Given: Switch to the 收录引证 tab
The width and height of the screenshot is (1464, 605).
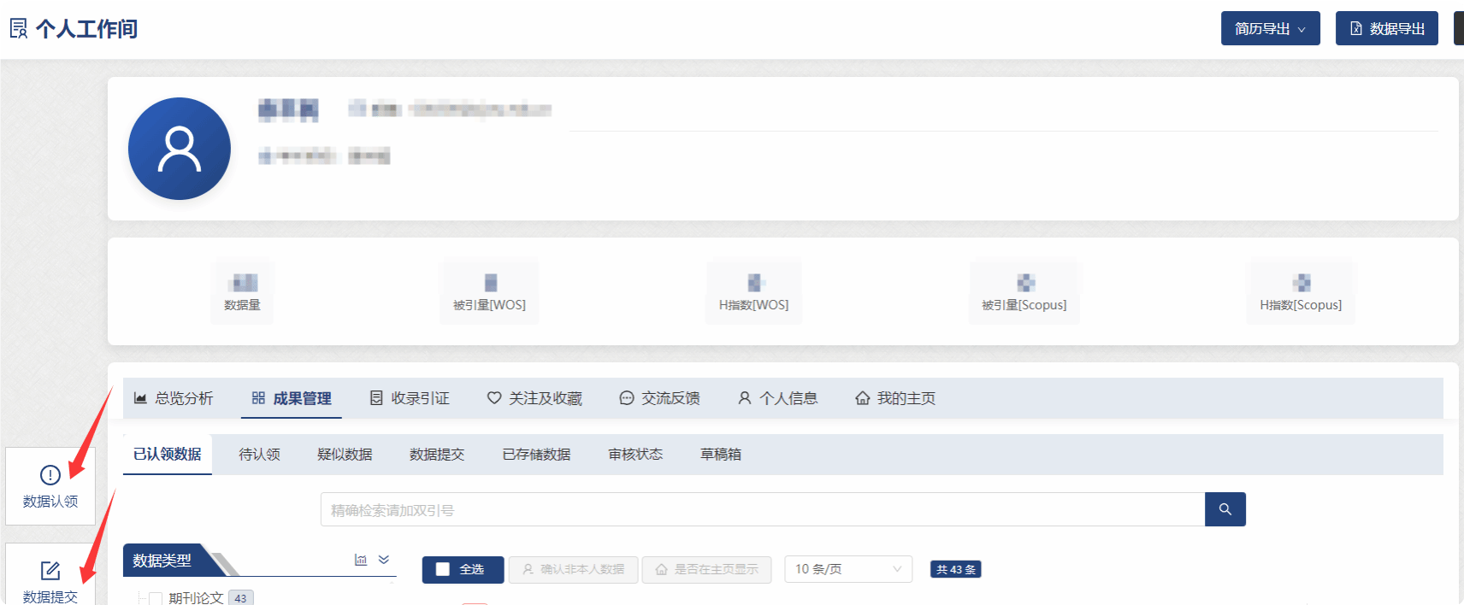Looking at the screenshot, I should (x=410, y=398).
